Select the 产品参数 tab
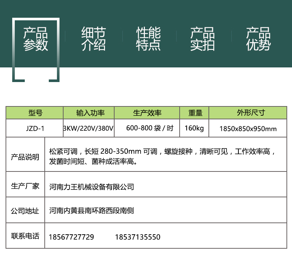 click(36, 39)
